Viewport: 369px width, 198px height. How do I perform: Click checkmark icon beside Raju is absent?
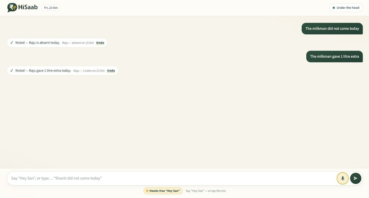(x=11, y=43)
